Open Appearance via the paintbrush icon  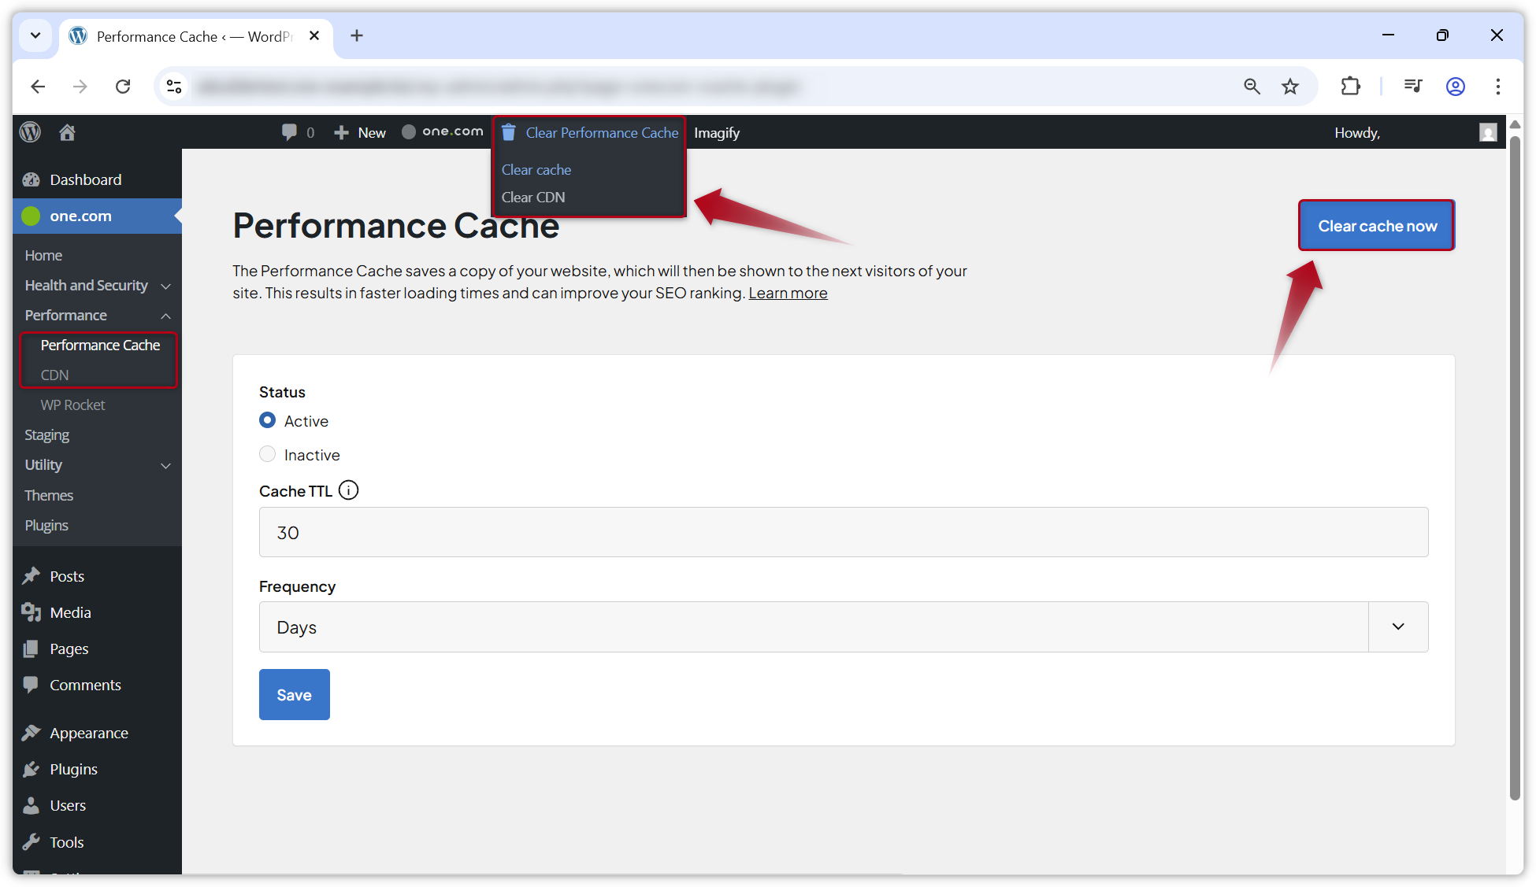[x=31, y=732]
